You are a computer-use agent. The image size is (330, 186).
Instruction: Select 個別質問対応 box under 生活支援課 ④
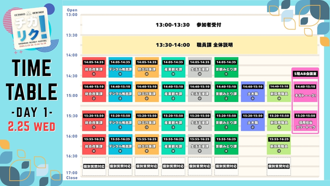(199, 166)
